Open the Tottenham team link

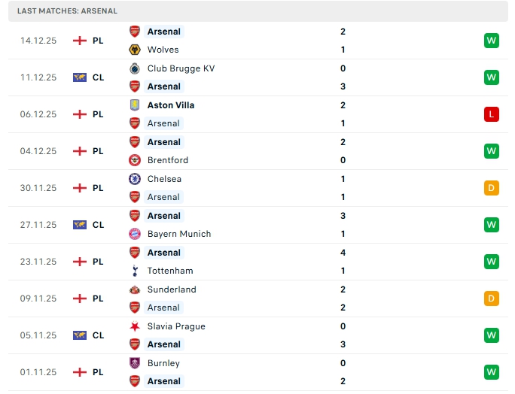point(170,271)
